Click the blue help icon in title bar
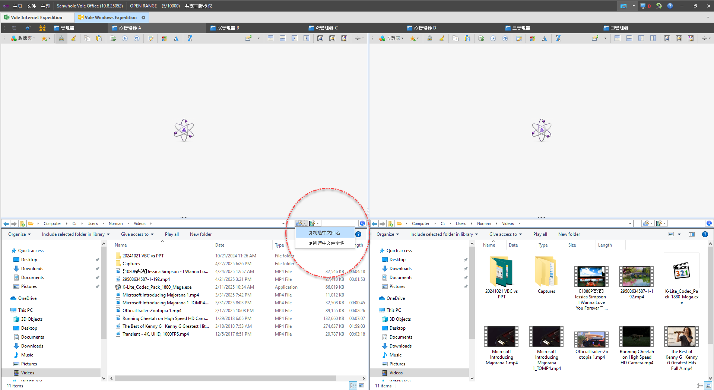The image size is (714, 390). tap(670, 6)
